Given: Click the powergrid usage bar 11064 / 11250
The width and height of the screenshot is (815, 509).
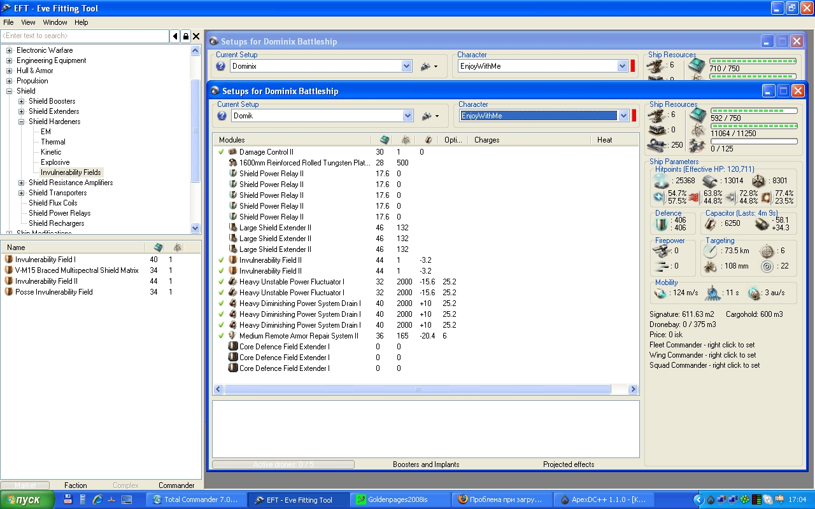Looking at the screenshot, I should (x=754, y=127).
